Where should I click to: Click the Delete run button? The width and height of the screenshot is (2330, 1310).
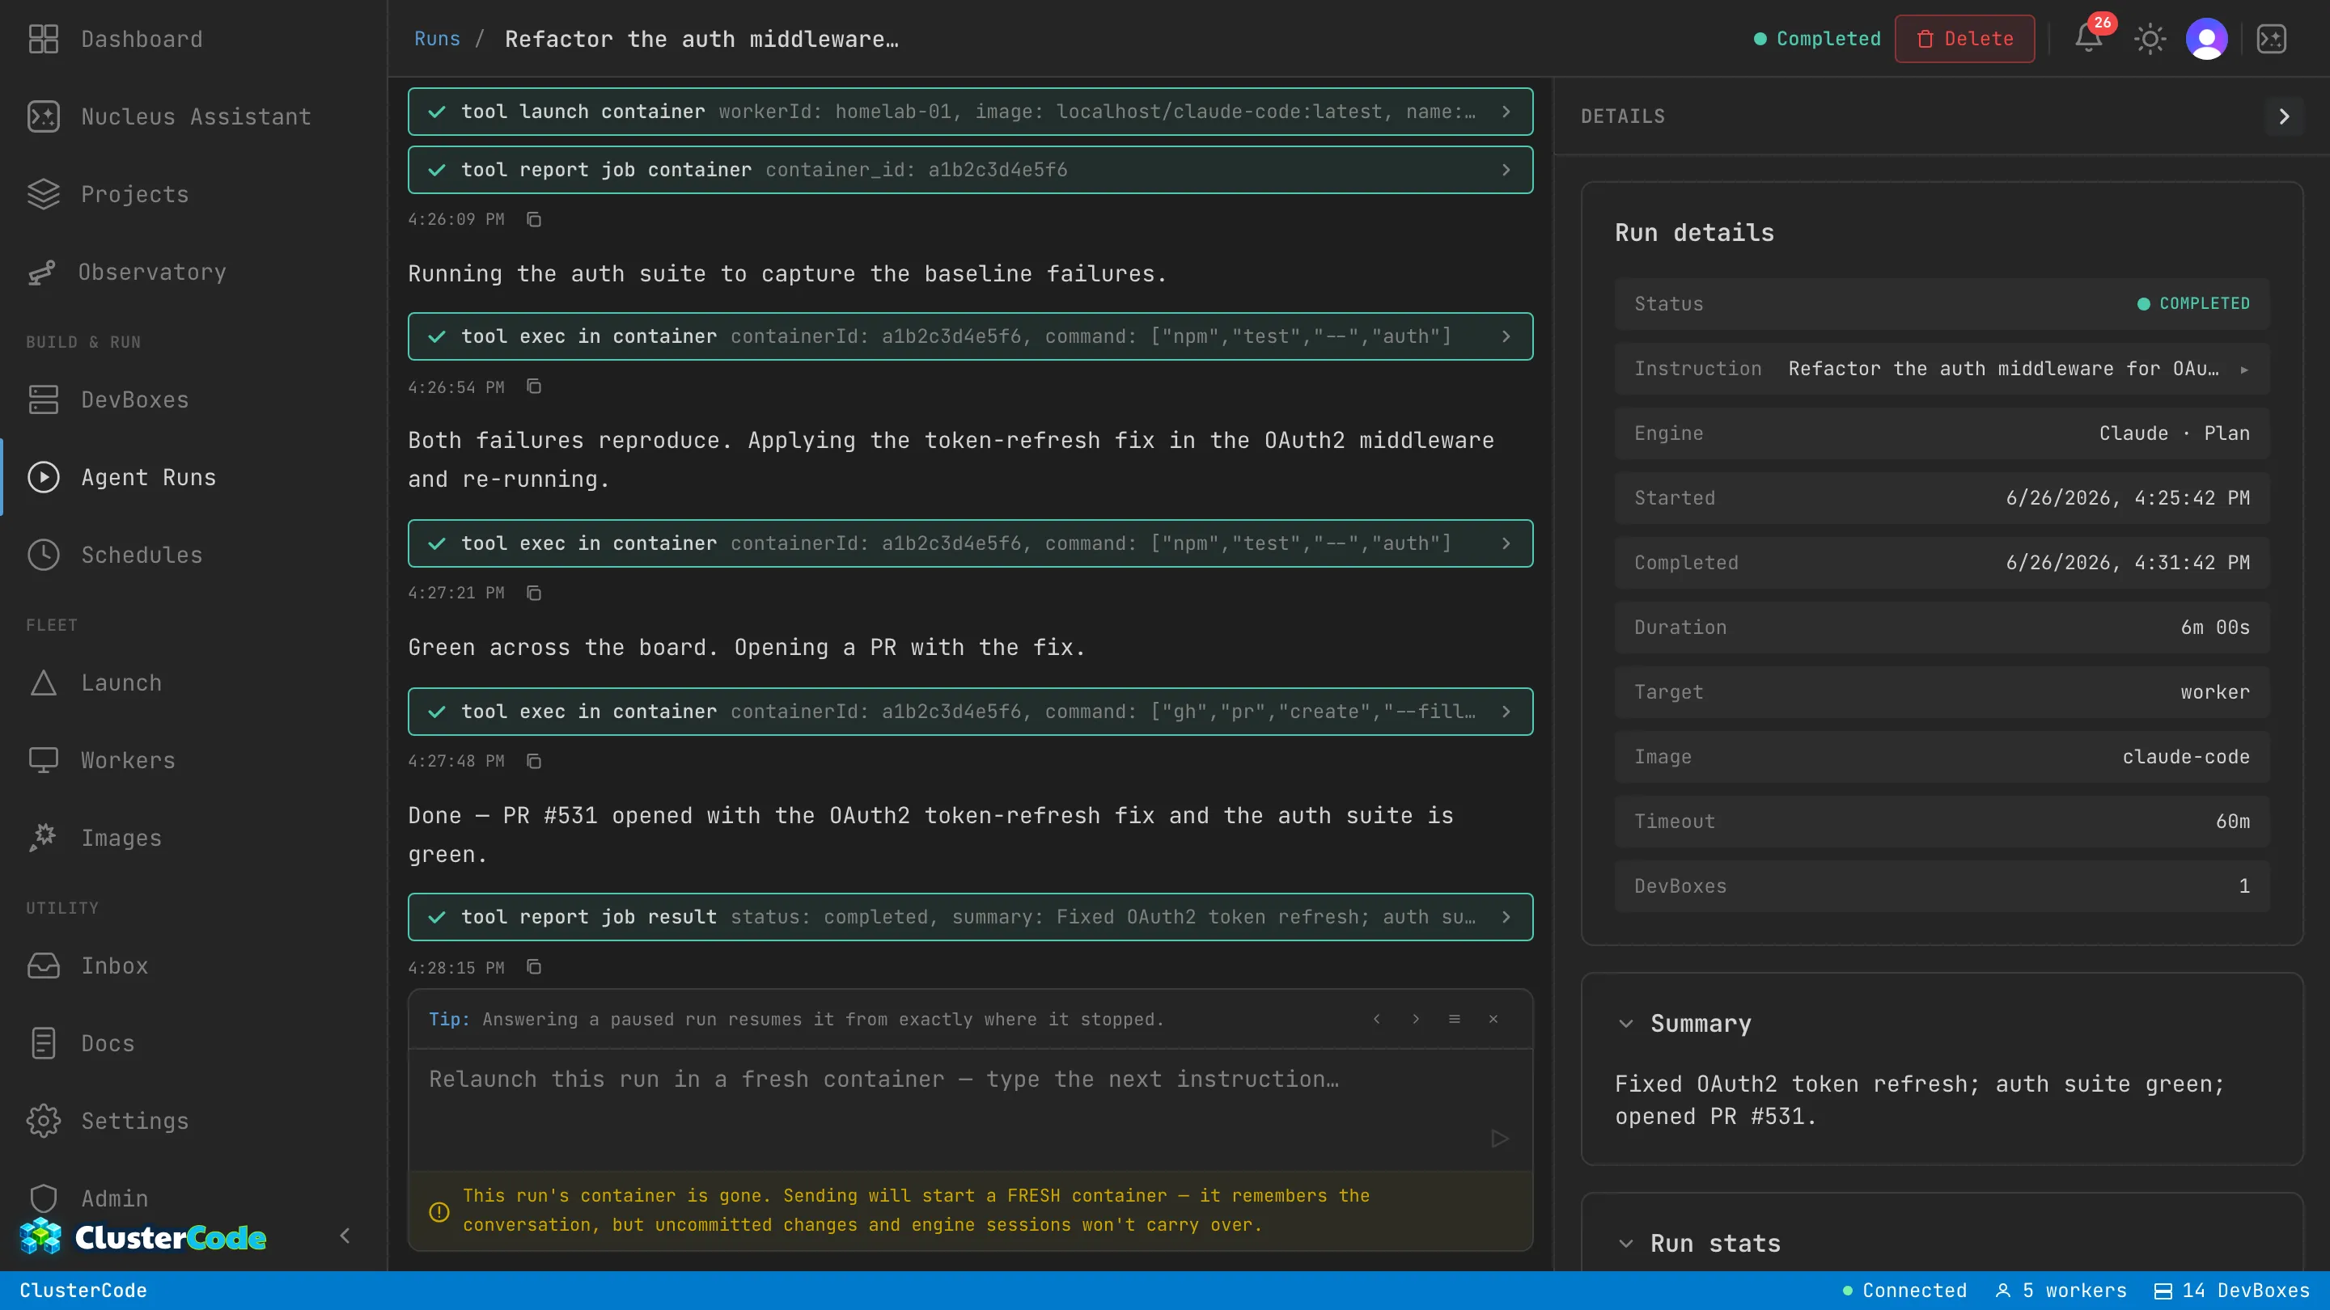click(1964, 39)
